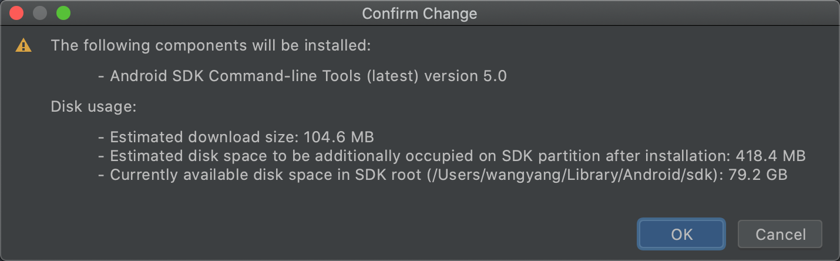
Task: Confirm installation with the OK button
Action: pos(681,234)
